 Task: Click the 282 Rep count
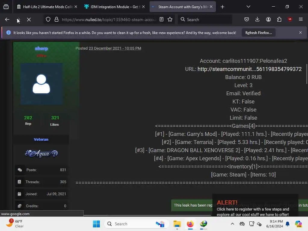point(28,118)
